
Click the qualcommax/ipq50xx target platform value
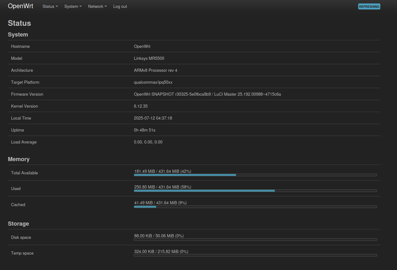click(153, 82)
